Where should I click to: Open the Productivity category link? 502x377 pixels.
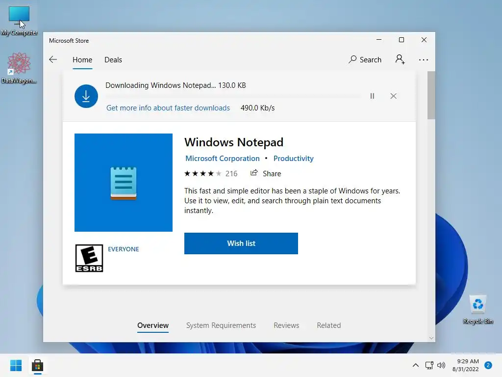tap(293, 159)
